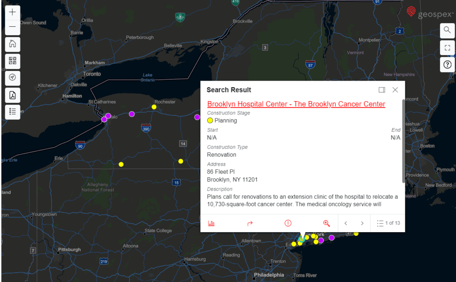This screenshot has height=282, width=456.
Task: Click the Interstate 390 shield
Action: click(146, 128)
